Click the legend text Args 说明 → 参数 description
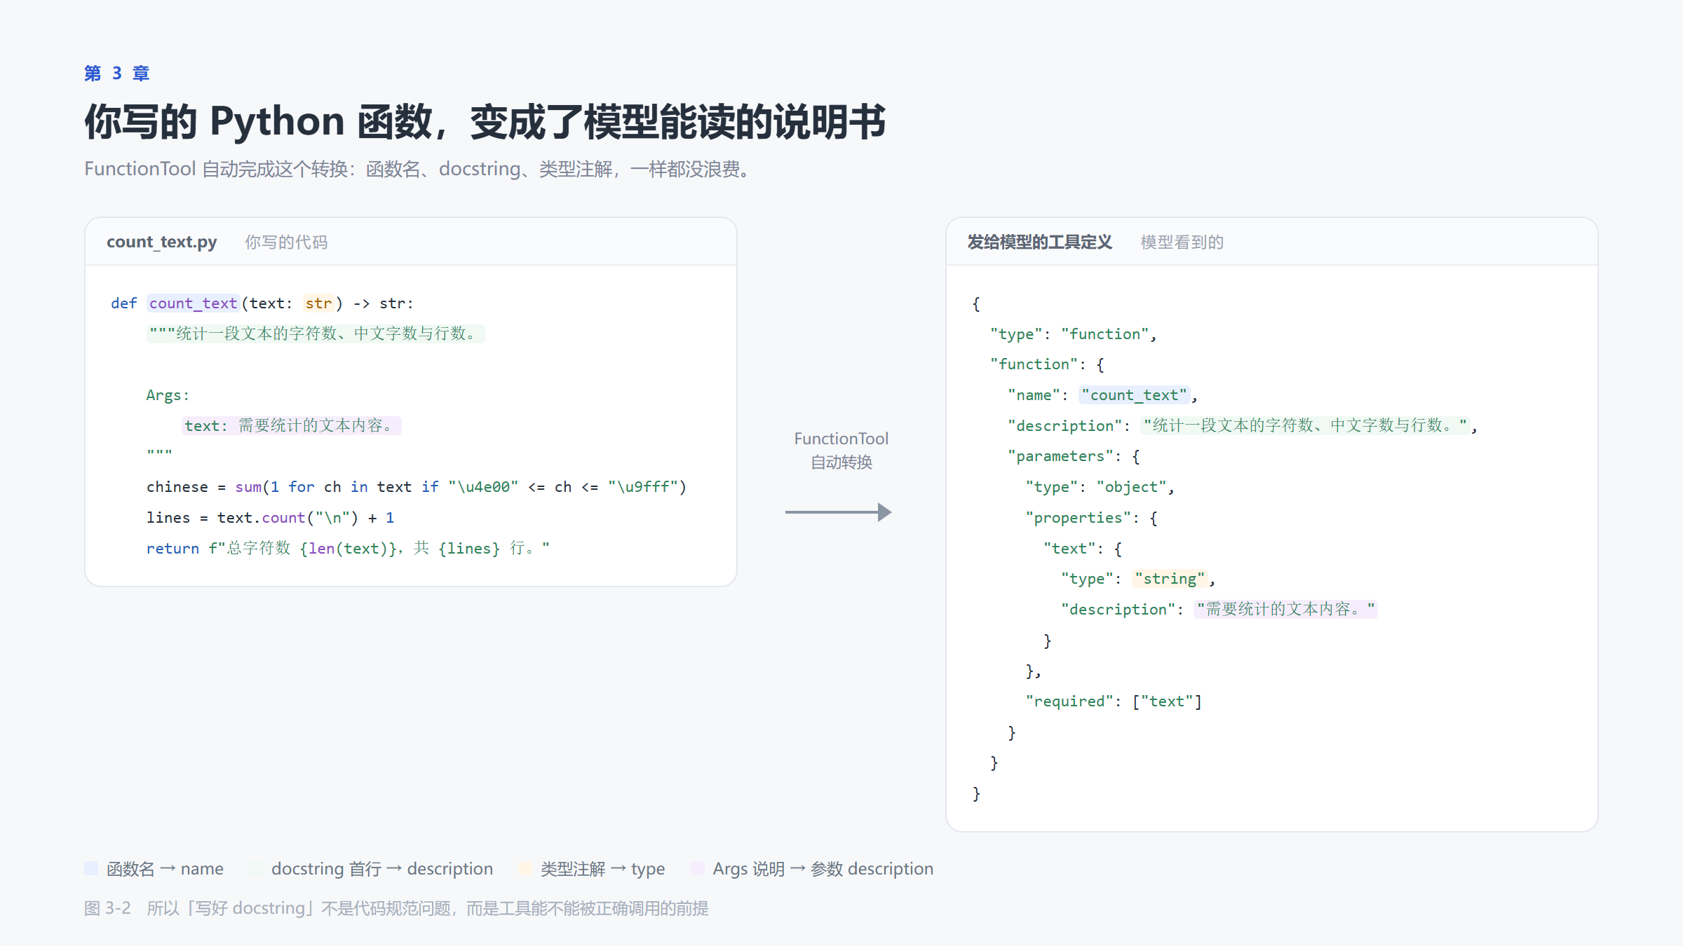1683x946 pixels. pos(823,869)
